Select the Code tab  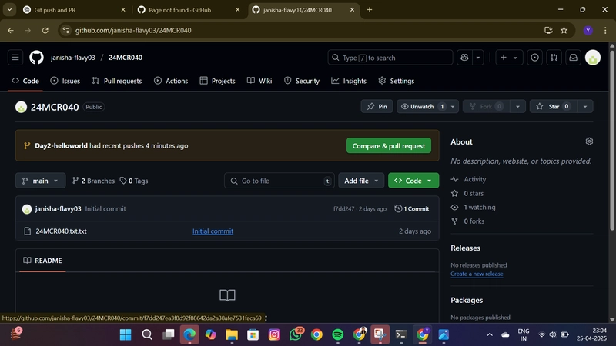(25, 81)
